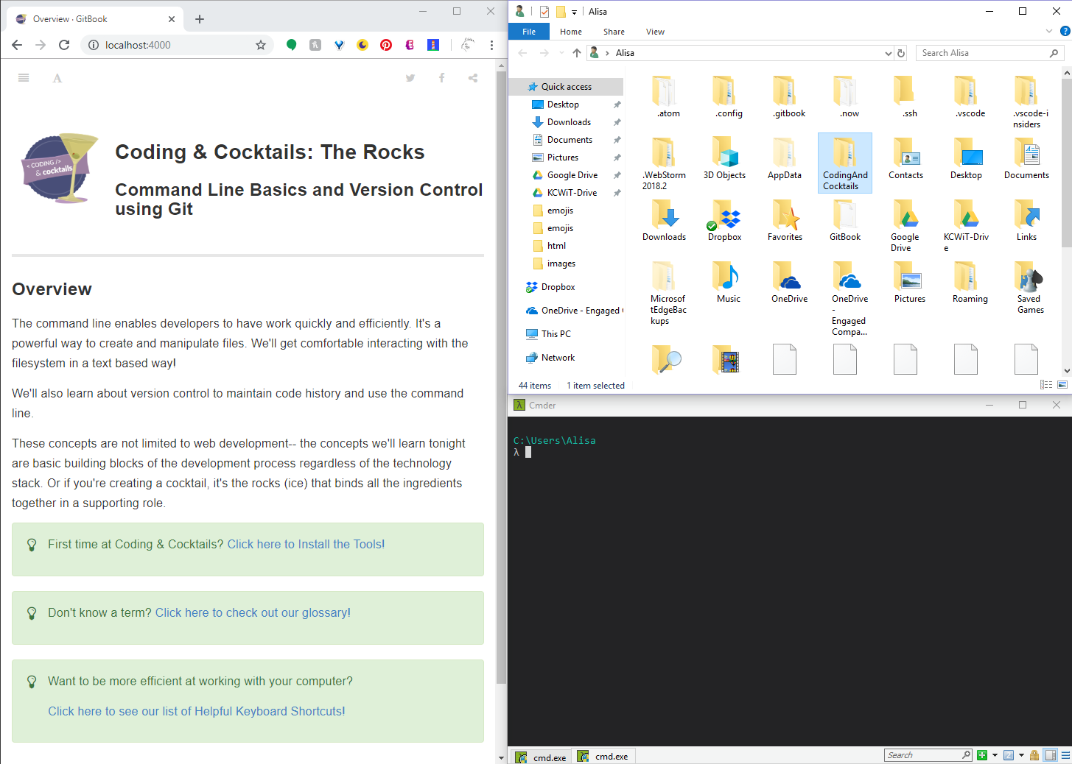Open active consoles dropdown arrow in Cmder
The image size is (1072, 764).
coord(1021,755)
